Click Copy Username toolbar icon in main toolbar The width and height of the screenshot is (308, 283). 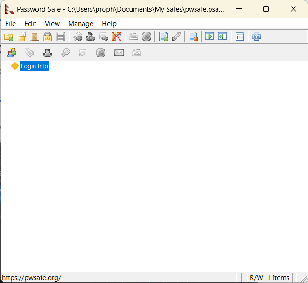91,36
